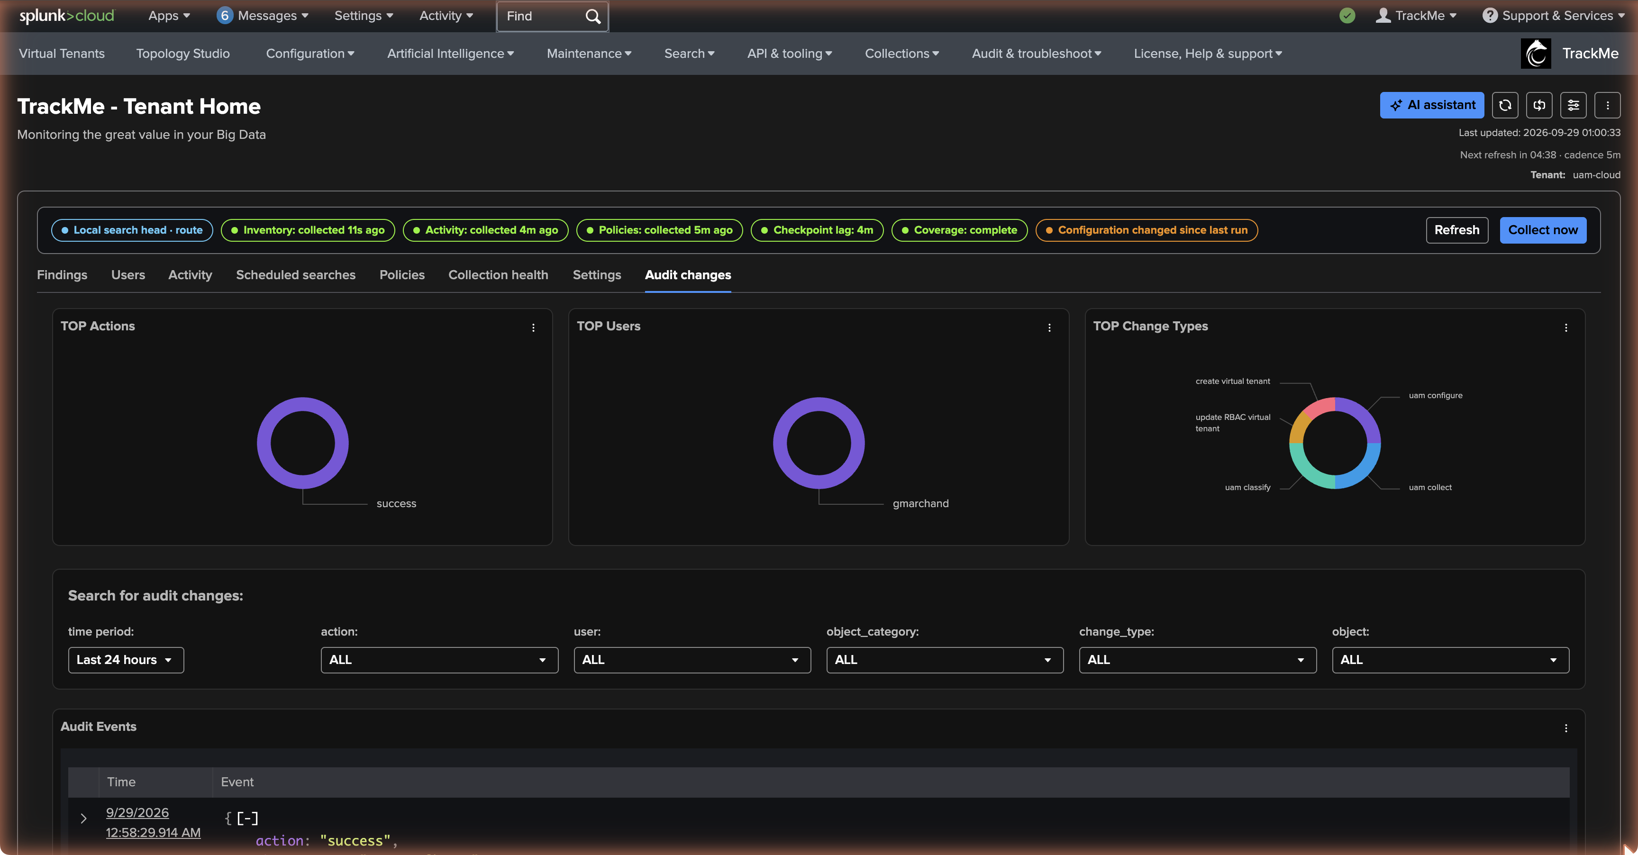The height and width of the screenshot is (855, 1638).
Task: Click the green health status check icon
Action: pyautogui.click(x=1347, y=16)
